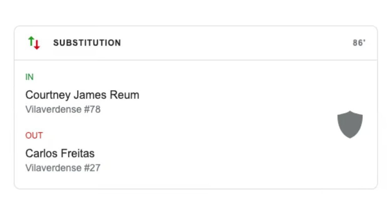Click the green up arrow
The width and height of the screenshot is (390, 219).
[31, 41]
